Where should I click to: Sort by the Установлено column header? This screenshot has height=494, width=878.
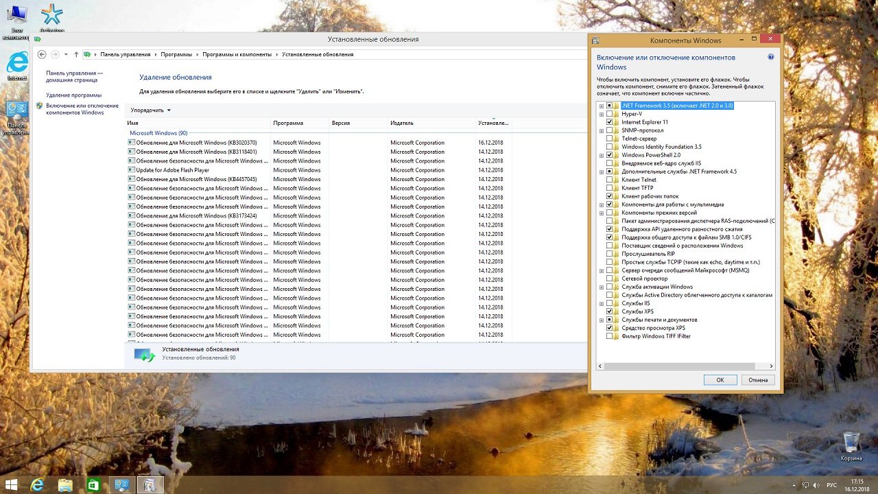point(494,123)
